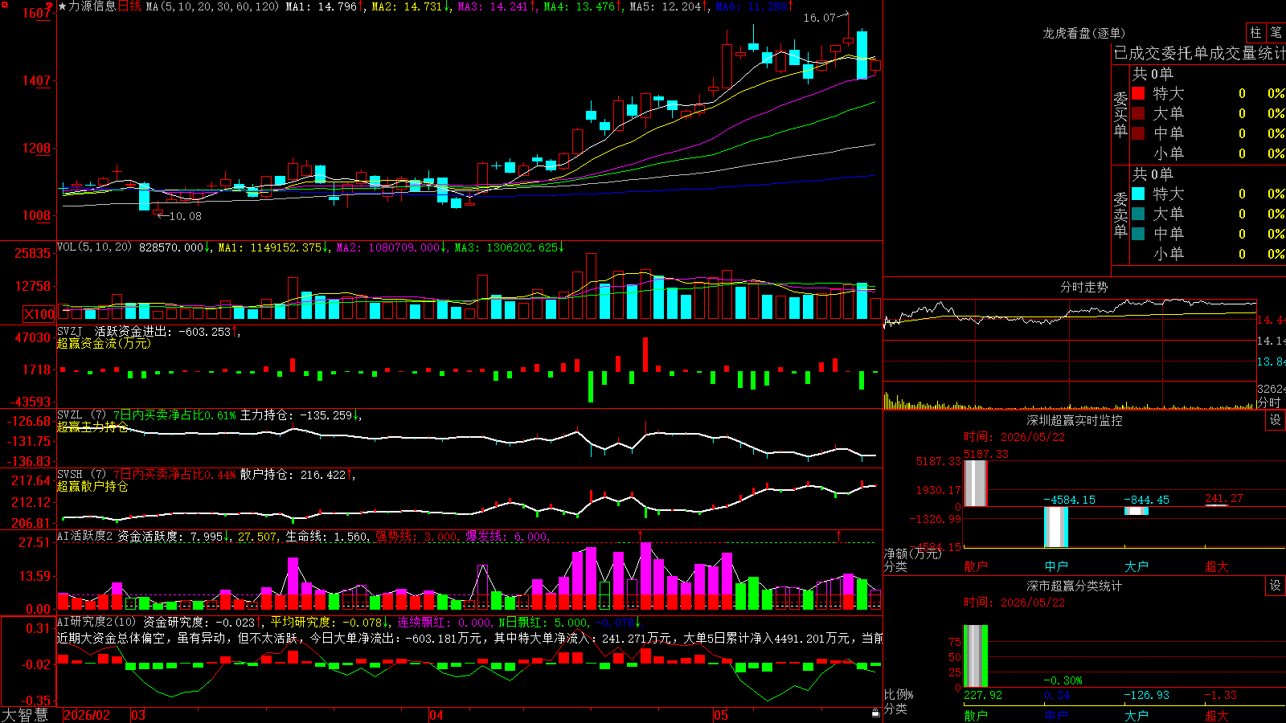This screenshot has width=1286, height=723.
Task: Click the 04 month marker on timeline
Action: (x=436, y=715)
